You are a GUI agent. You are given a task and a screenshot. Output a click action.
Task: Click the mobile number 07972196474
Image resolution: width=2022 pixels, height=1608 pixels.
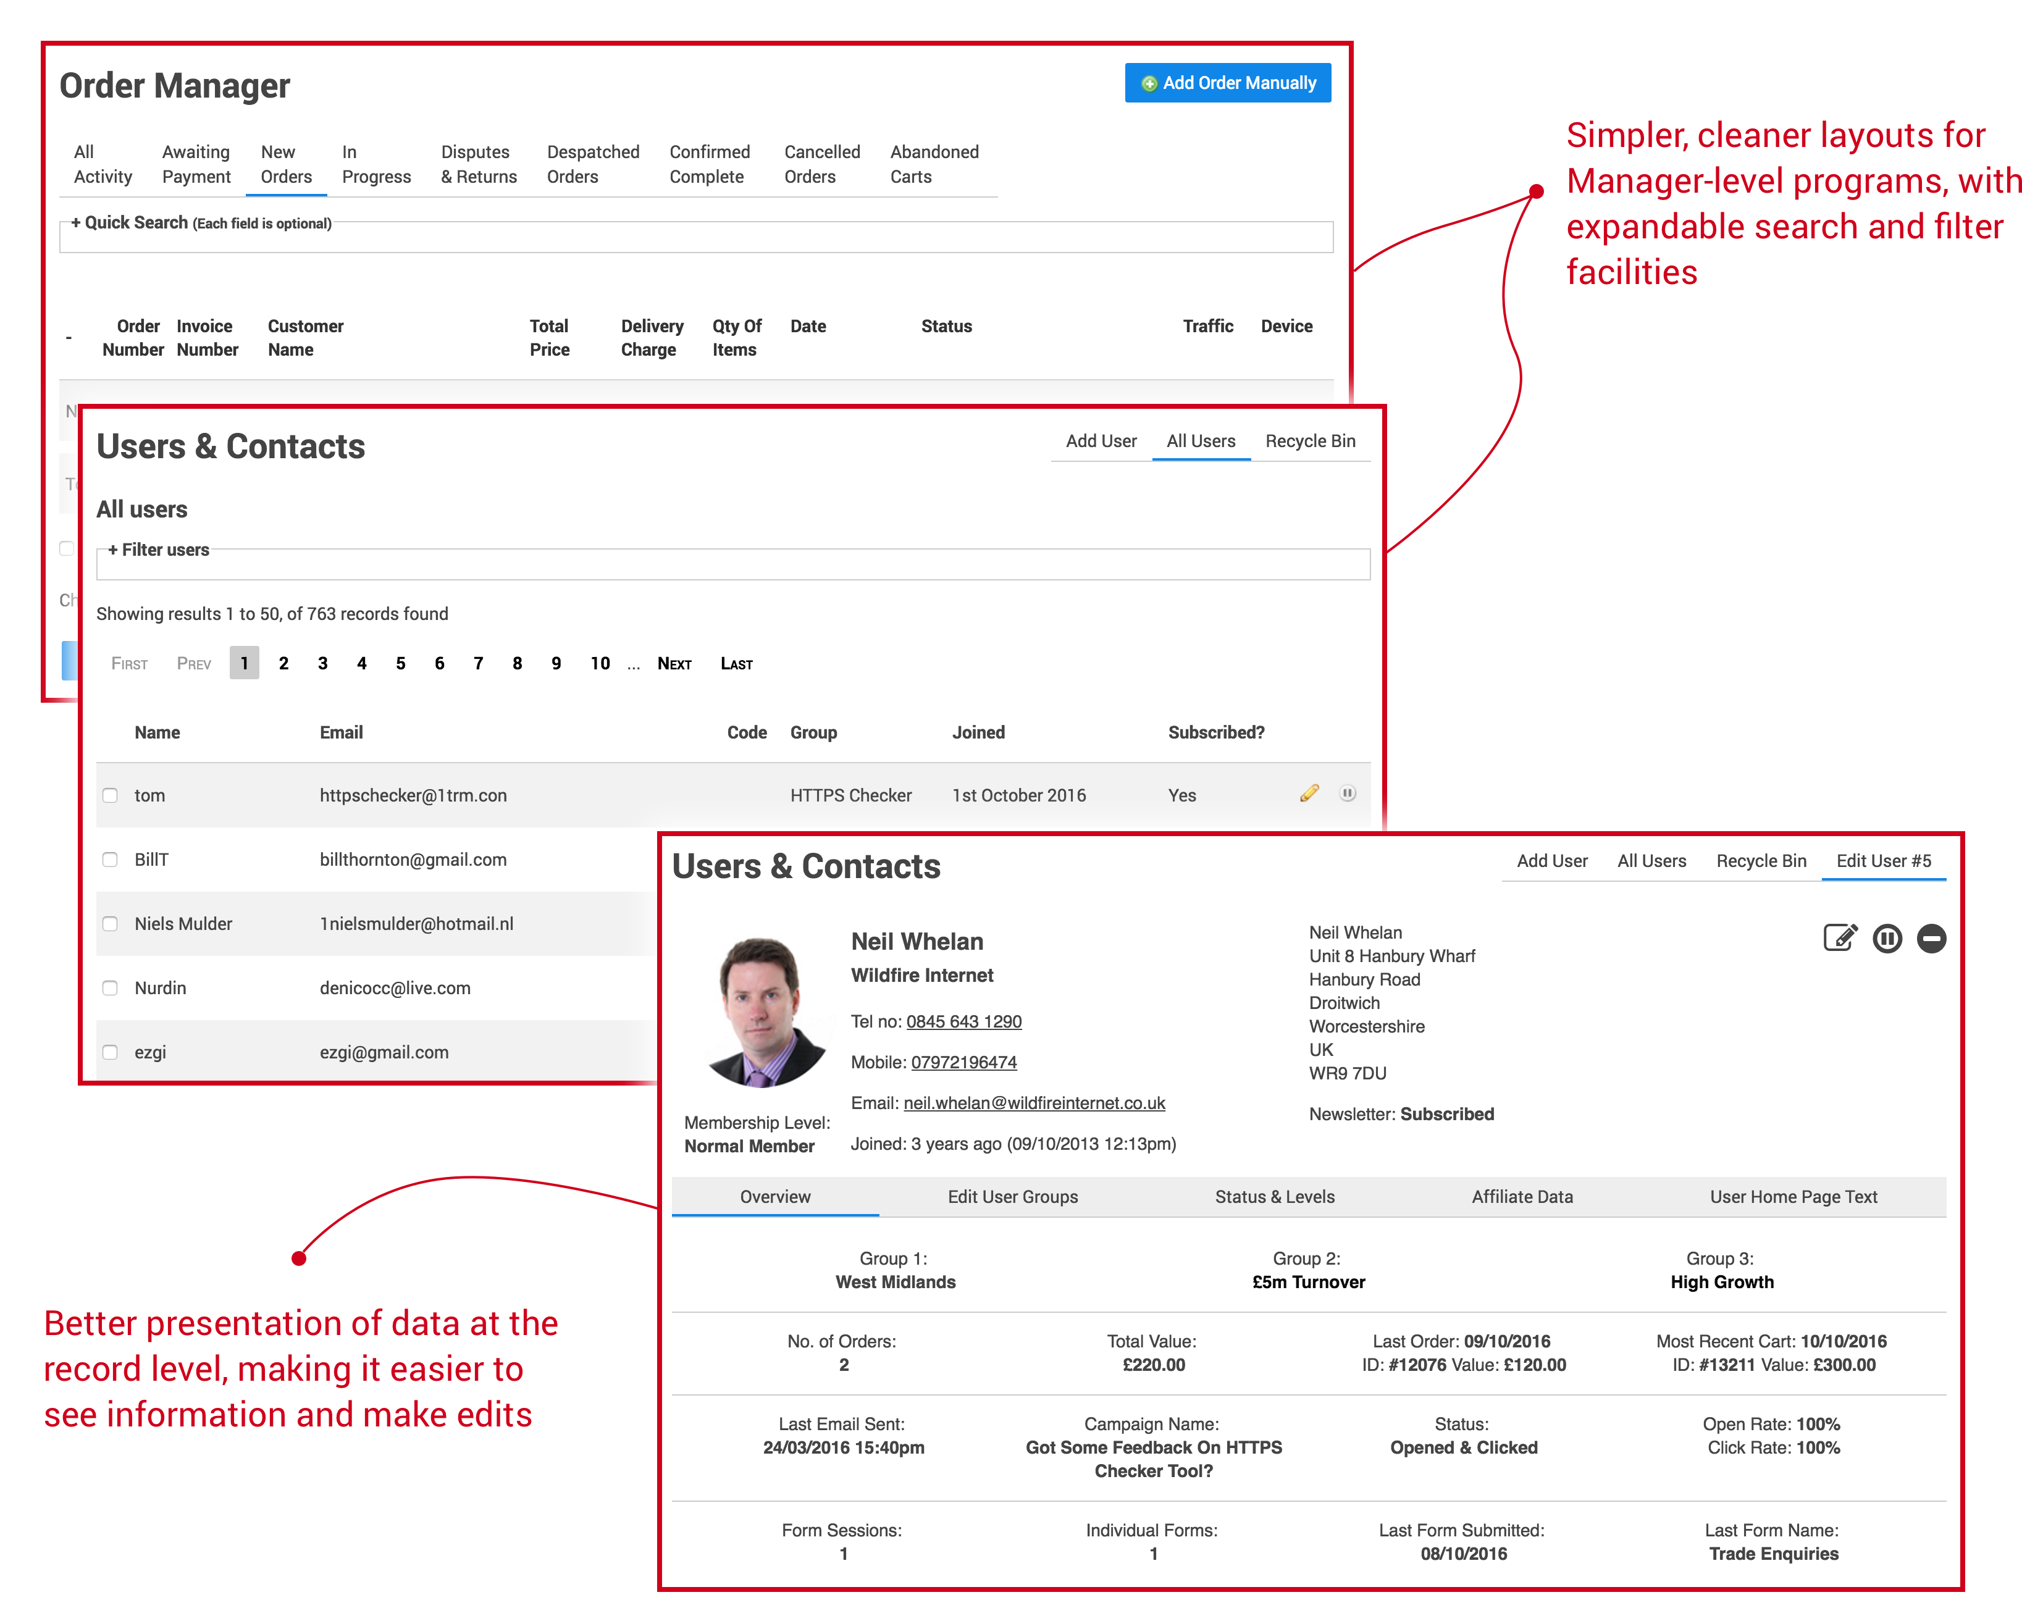click(x=964, y=1062)
